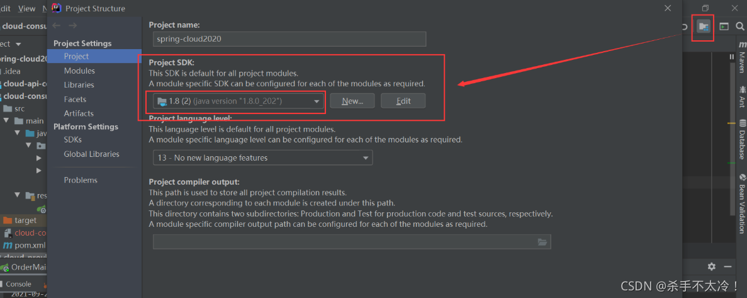Viewport: 747px width, 298px height.
Task: Click the Project name input field
Action: pyautogui.click(x=289, y=39)
